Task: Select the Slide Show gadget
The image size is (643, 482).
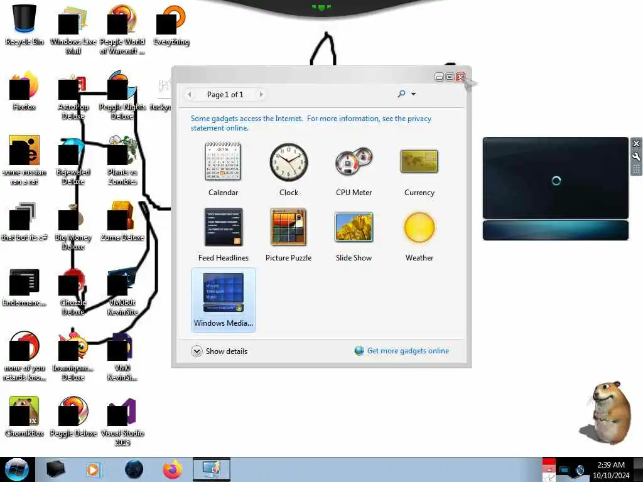Action: tap(354, 235)
